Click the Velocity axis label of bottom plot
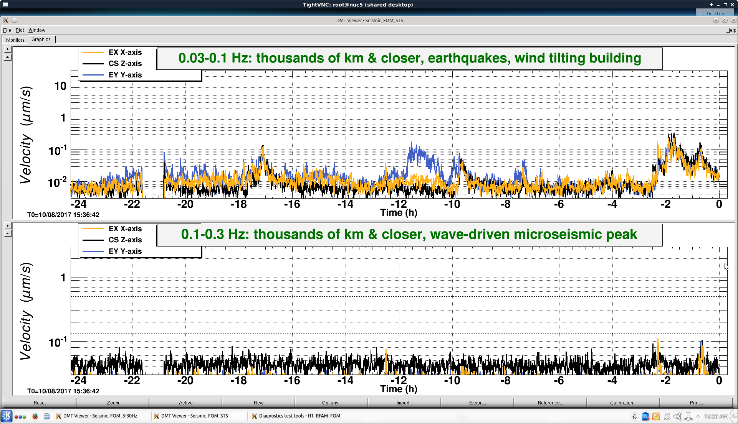Image resolution: width=738 pixels, height=424 pixels. point(26,311)
